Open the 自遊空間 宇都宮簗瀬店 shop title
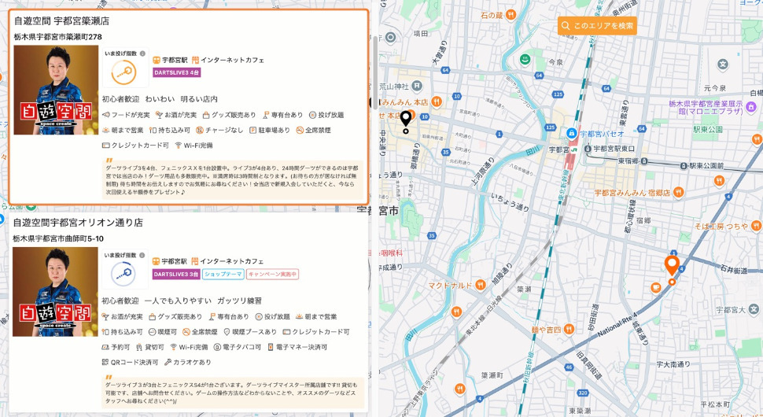 pyautogui.click(x=61, y=21)
